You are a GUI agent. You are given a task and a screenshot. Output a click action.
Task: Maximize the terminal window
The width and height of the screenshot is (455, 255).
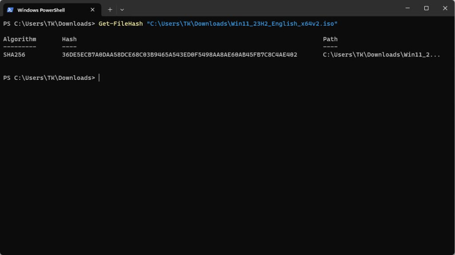(x=426, y=8)
